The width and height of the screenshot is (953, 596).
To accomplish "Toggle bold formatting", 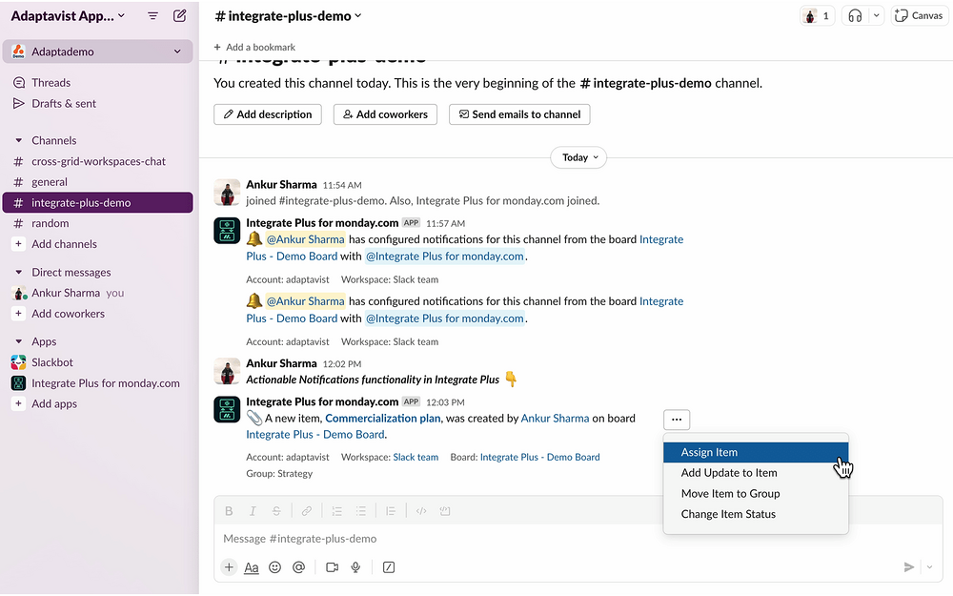I will coord(229,511).
